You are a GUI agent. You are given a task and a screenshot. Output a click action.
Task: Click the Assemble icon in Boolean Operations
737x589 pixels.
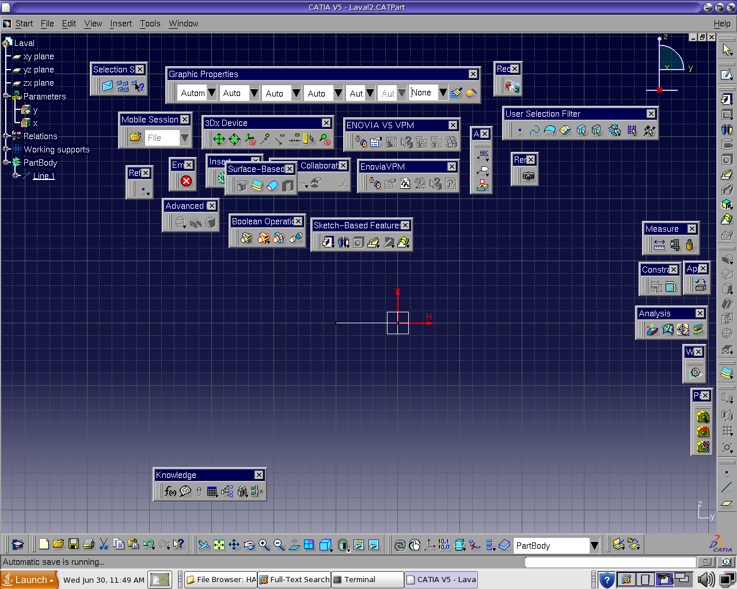tap(246, 238)
